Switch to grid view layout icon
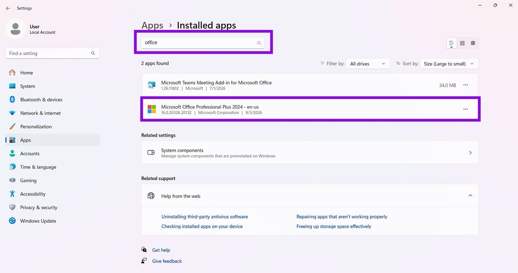 [x=462, y=43]
